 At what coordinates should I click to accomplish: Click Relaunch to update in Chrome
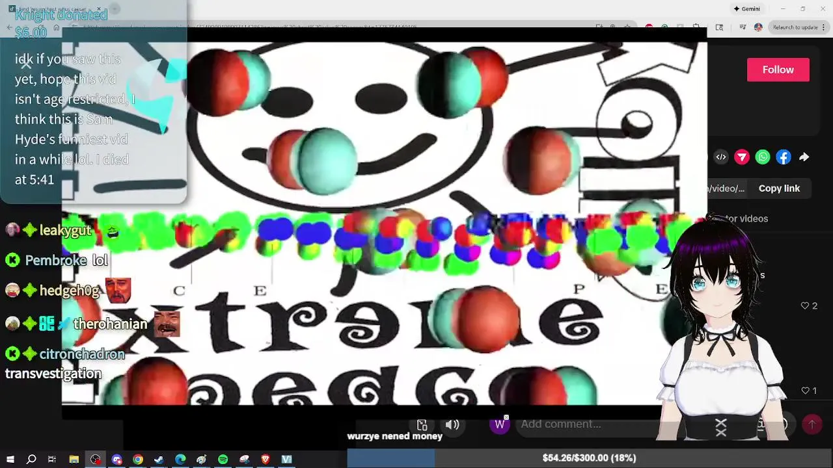pos(795,27)
